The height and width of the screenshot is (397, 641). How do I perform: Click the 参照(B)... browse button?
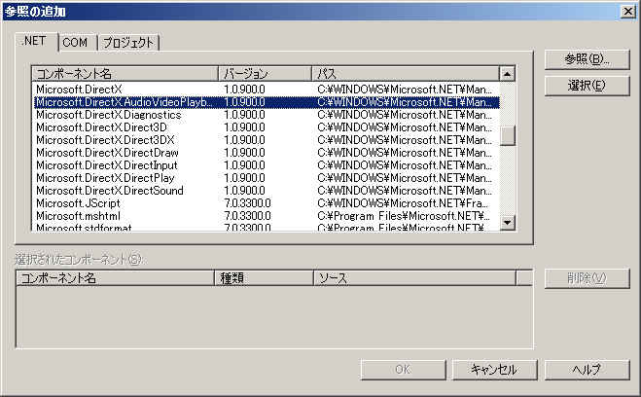pos(587,60)
